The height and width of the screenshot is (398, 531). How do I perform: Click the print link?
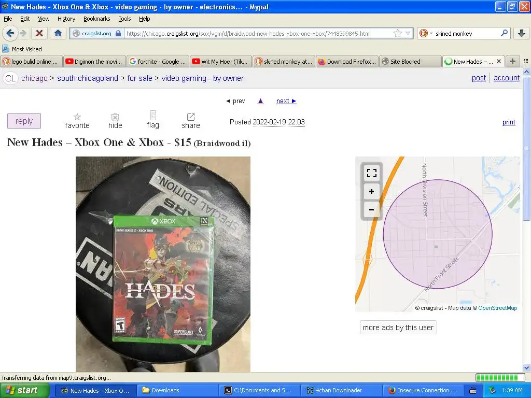(x=509, y=122)
